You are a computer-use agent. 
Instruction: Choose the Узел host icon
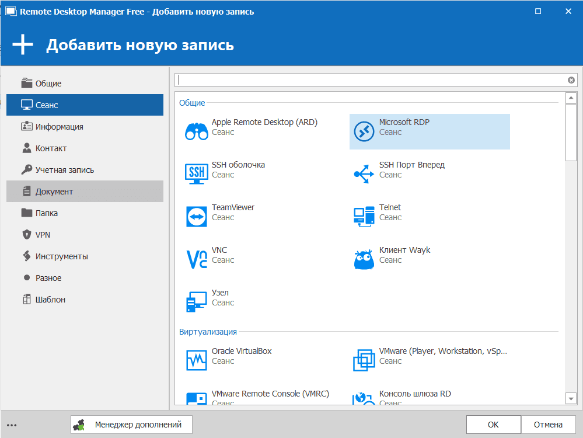coord(196,302)
